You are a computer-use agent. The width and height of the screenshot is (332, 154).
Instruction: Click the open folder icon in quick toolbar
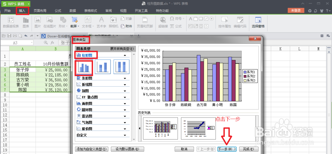point(4,36)
